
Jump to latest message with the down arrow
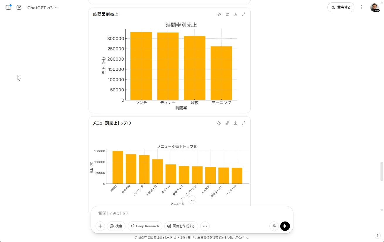pyautogui.click(x=192, y=200)
